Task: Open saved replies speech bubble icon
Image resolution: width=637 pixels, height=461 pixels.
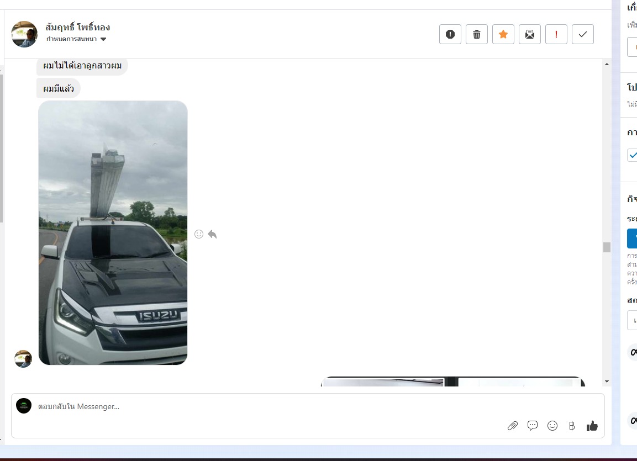Action: pyautogui.click(x=533, y=426)
